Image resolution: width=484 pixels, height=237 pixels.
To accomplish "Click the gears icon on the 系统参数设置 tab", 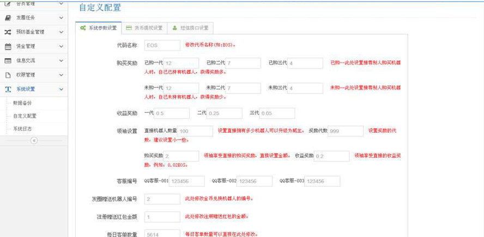I will pos(83,28).
